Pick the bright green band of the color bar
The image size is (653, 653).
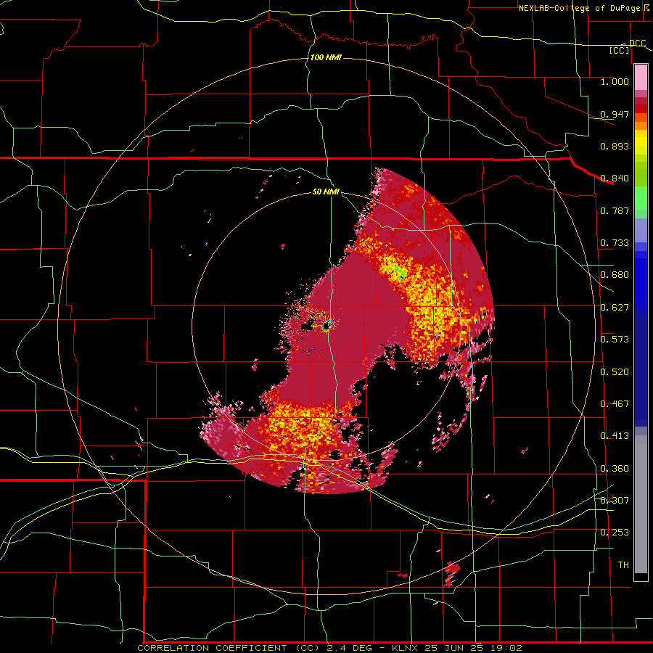click(x=641, y=198)
